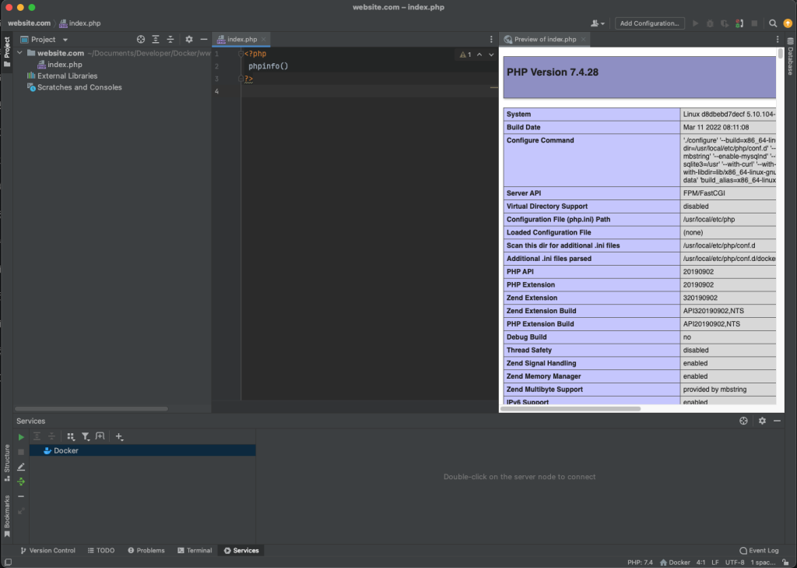The image size is (797, 568).
Task: Run the Docker service with green play icon
Action: 21,436
